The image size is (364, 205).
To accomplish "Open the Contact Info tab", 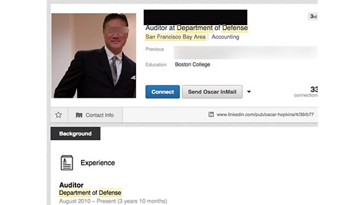I will pyautogui.click(x=95, y=115).
